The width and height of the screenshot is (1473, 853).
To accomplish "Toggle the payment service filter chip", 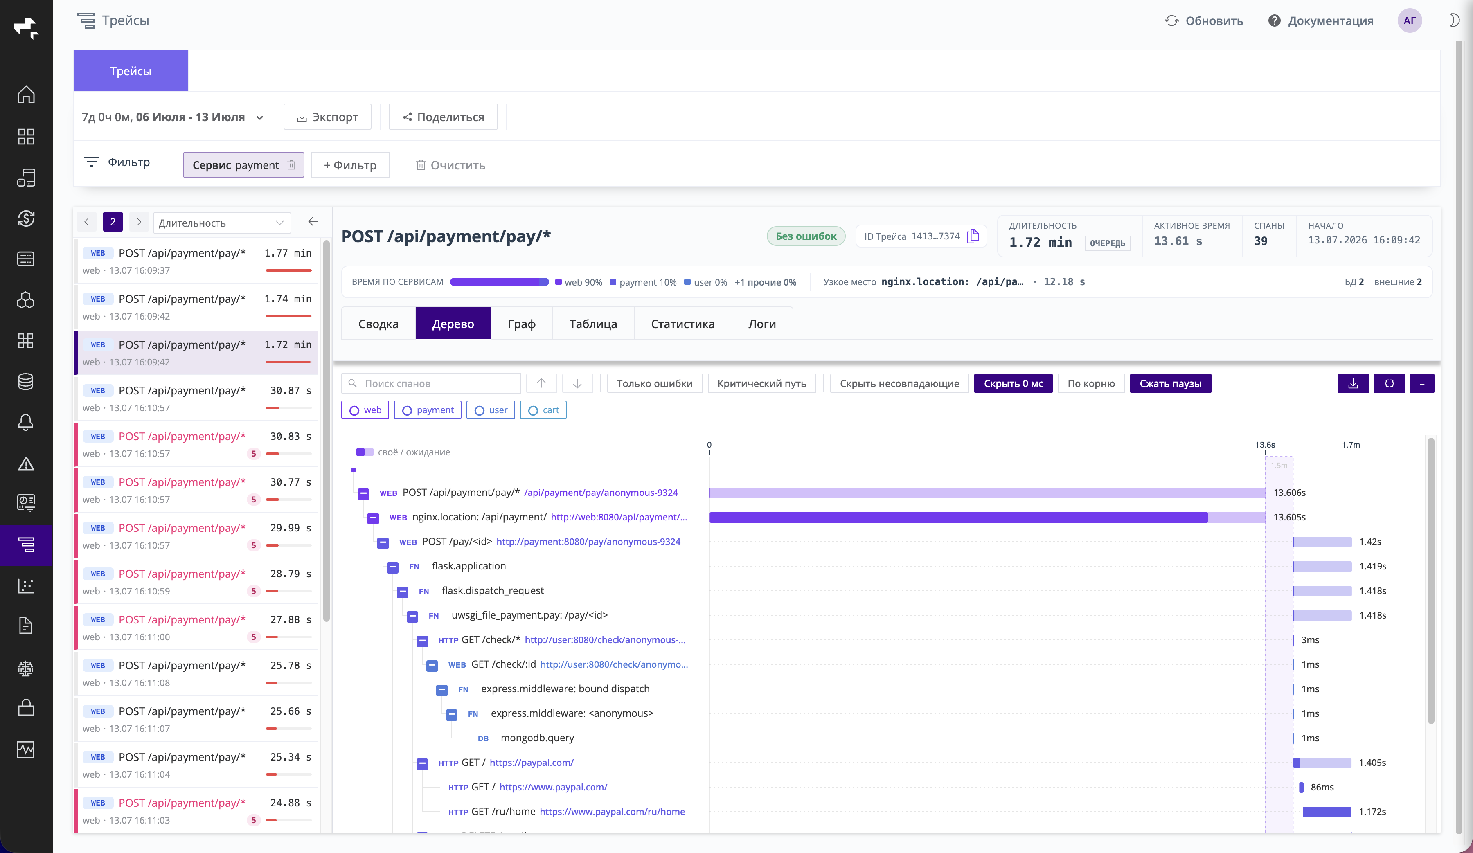I will [427, 410].
